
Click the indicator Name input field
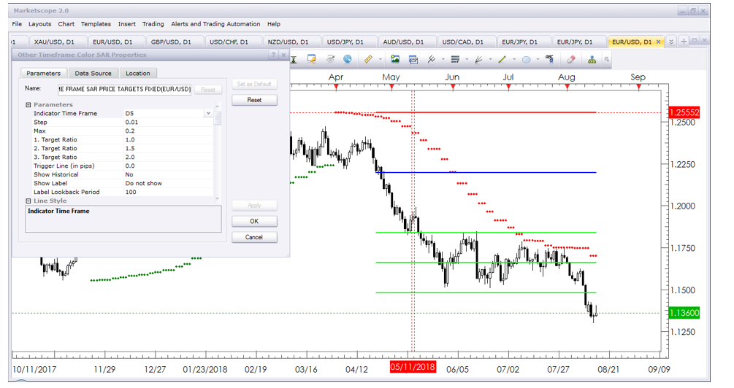124,89
